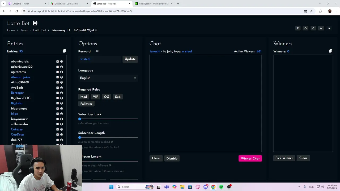Open Windows Start menu
The height and width of the screenshot is (191, 340).
click(111, 187)
